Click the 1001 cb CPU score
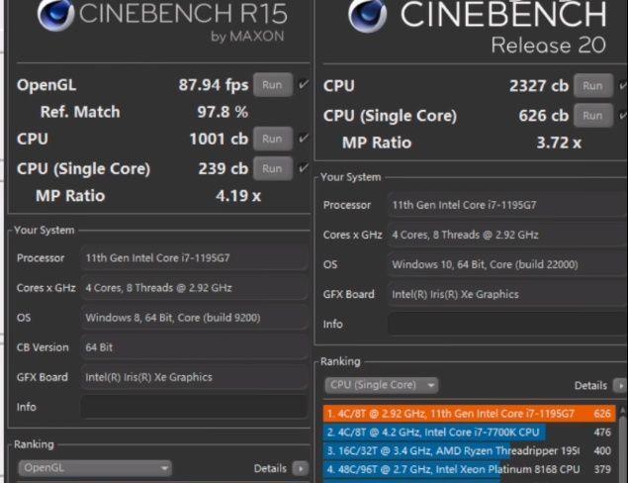The image size is (628, 483). pos(219,139)
